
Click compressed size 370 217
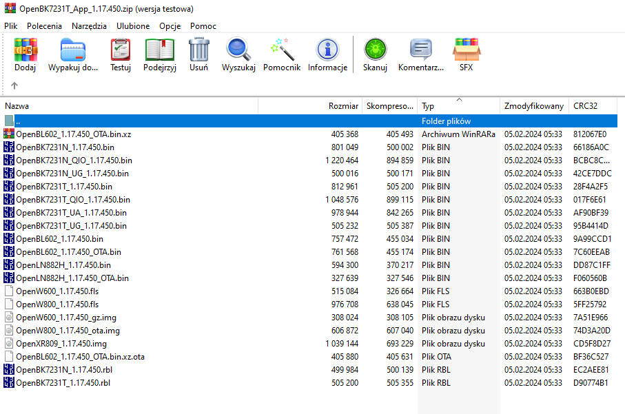coord(400,265)
